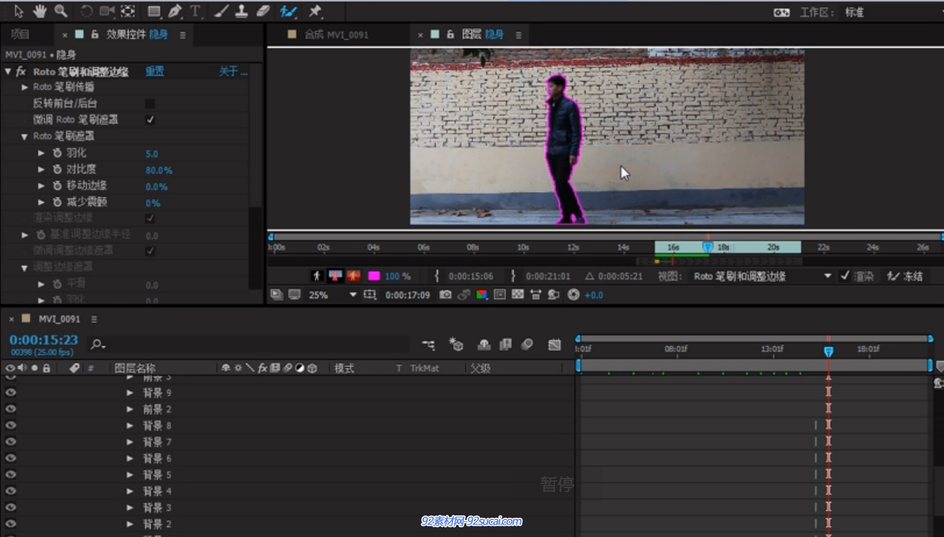944x537 pixels.
Task: Hide the 背景 8 layer eye icon
Action: pos(11,426)
